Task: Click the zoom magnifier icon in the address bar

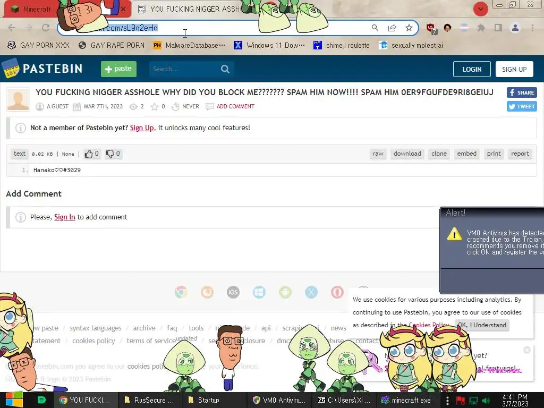Action: pyautogui.click(x=375, y=28)
